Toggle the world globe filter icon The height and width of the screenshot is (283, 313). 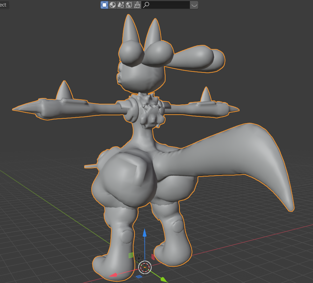129,5
